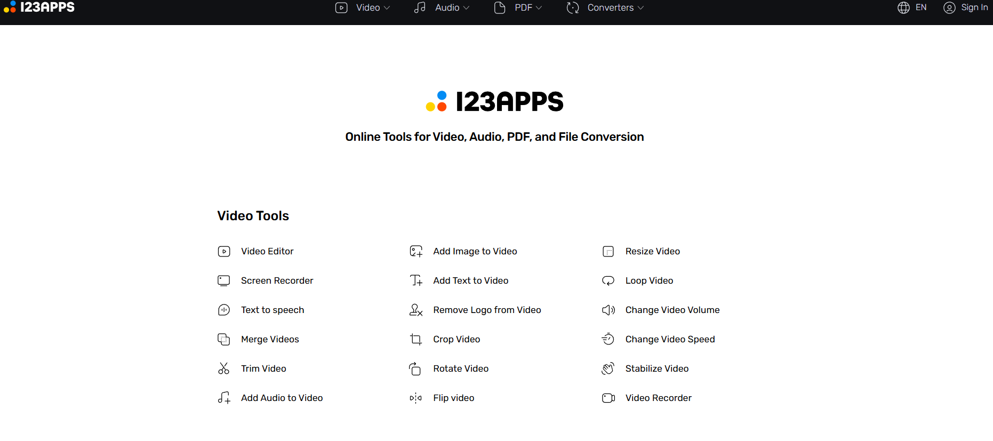Click the Resize Video icon
The image size is (993, 441).
608,251
